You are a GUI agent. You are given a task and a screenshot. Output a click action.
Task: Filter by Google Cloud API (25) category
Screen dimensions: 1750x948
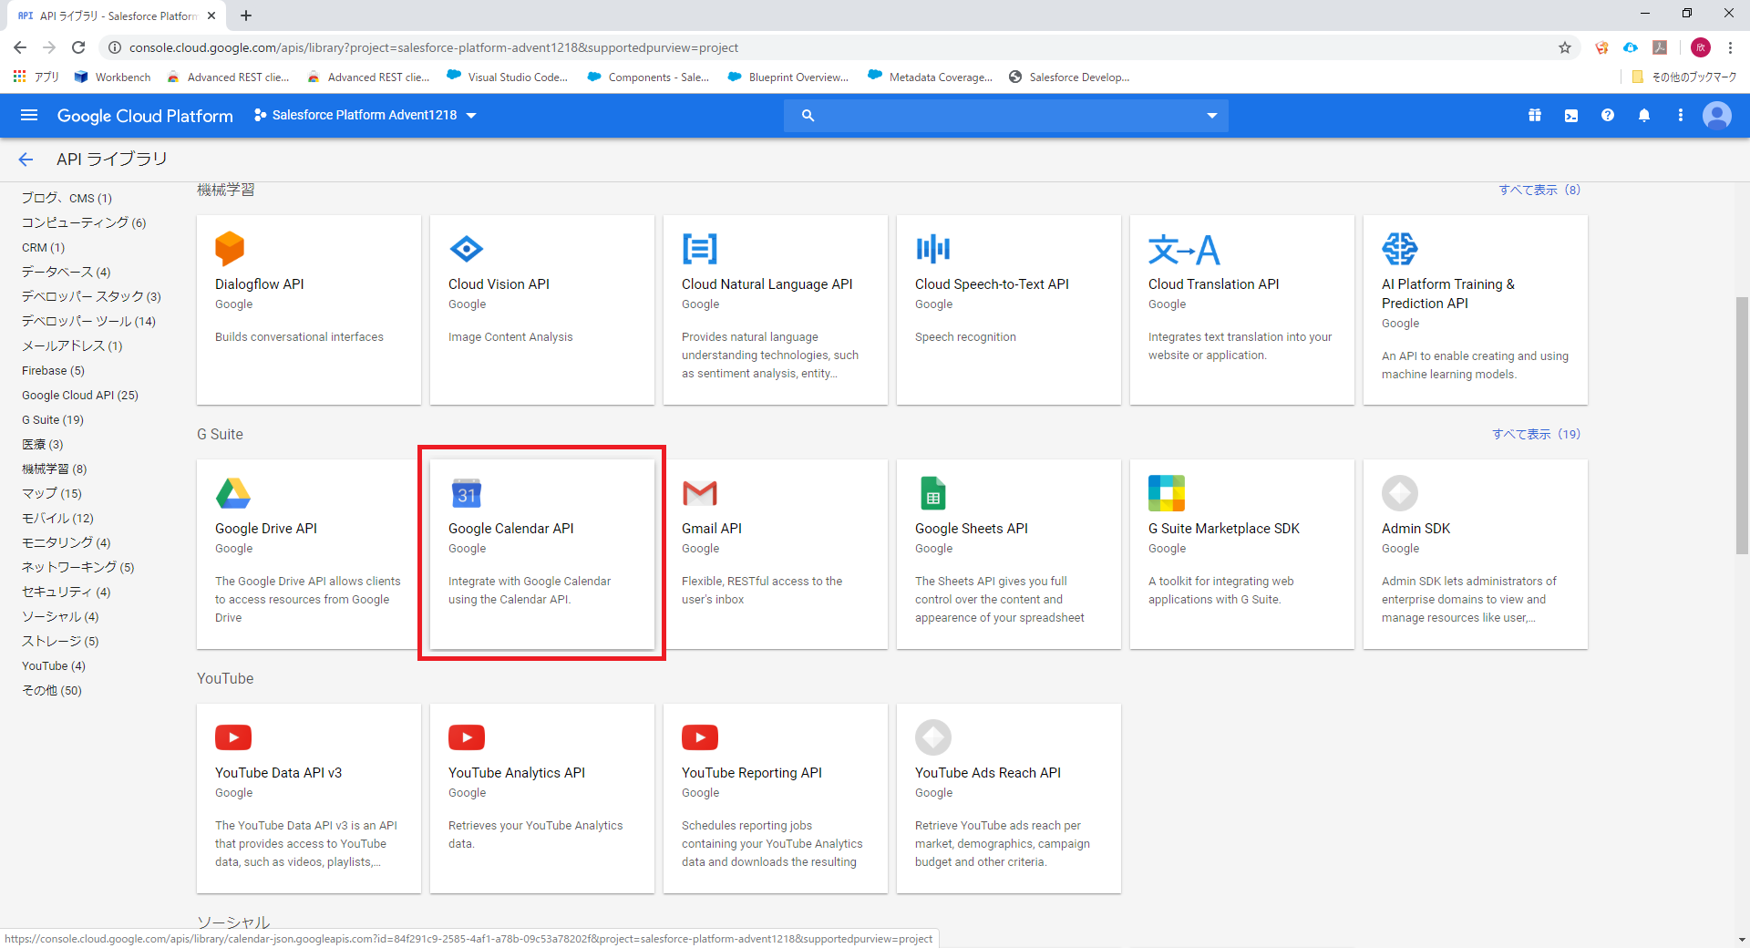point(80,396)
